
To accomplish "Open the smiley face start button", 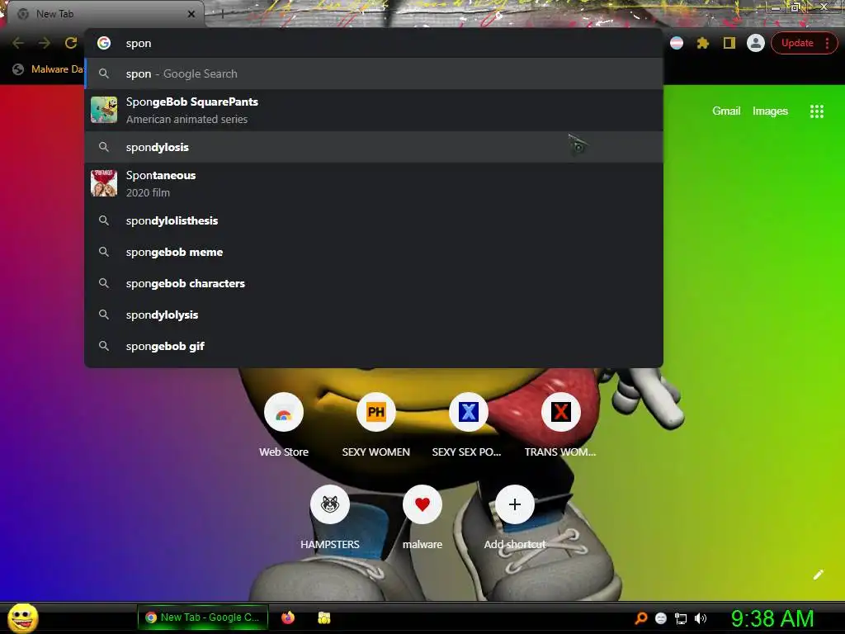I will point(22,617).
